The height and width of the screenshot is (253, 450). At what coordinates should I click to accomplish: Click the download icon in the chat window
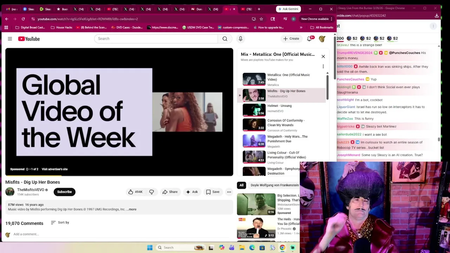pos(437,15)
